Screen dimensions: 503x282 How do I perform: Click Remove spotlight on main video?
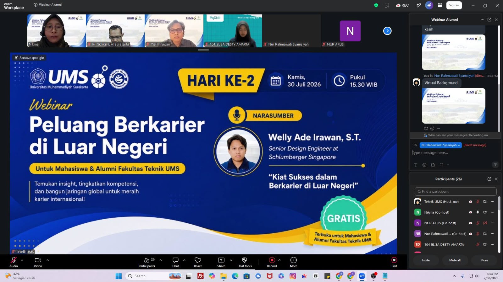tap(29, 58)
